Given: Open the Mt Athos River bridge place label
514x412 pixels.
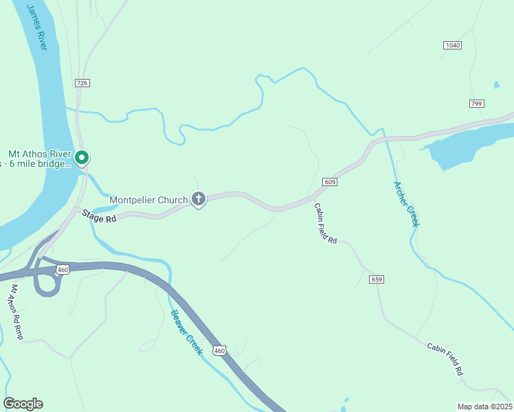Looking at the screenshot, I should 36,159.
